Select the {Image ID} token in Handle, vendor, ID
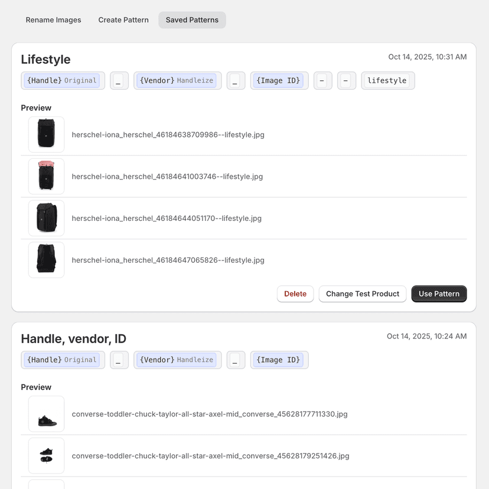Image resolution: width=489 pixels, height=489 pixels. click(279, 360)
